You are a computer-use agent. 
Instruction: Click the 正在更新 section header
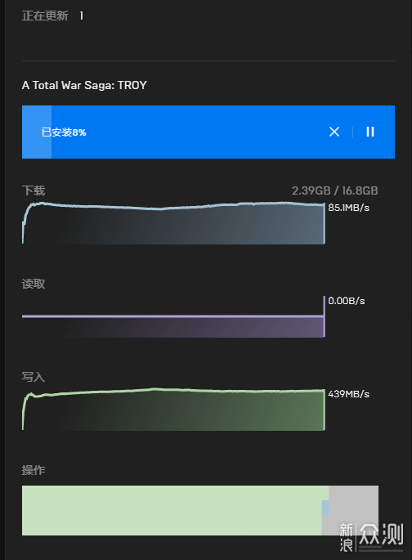(45, 16)
